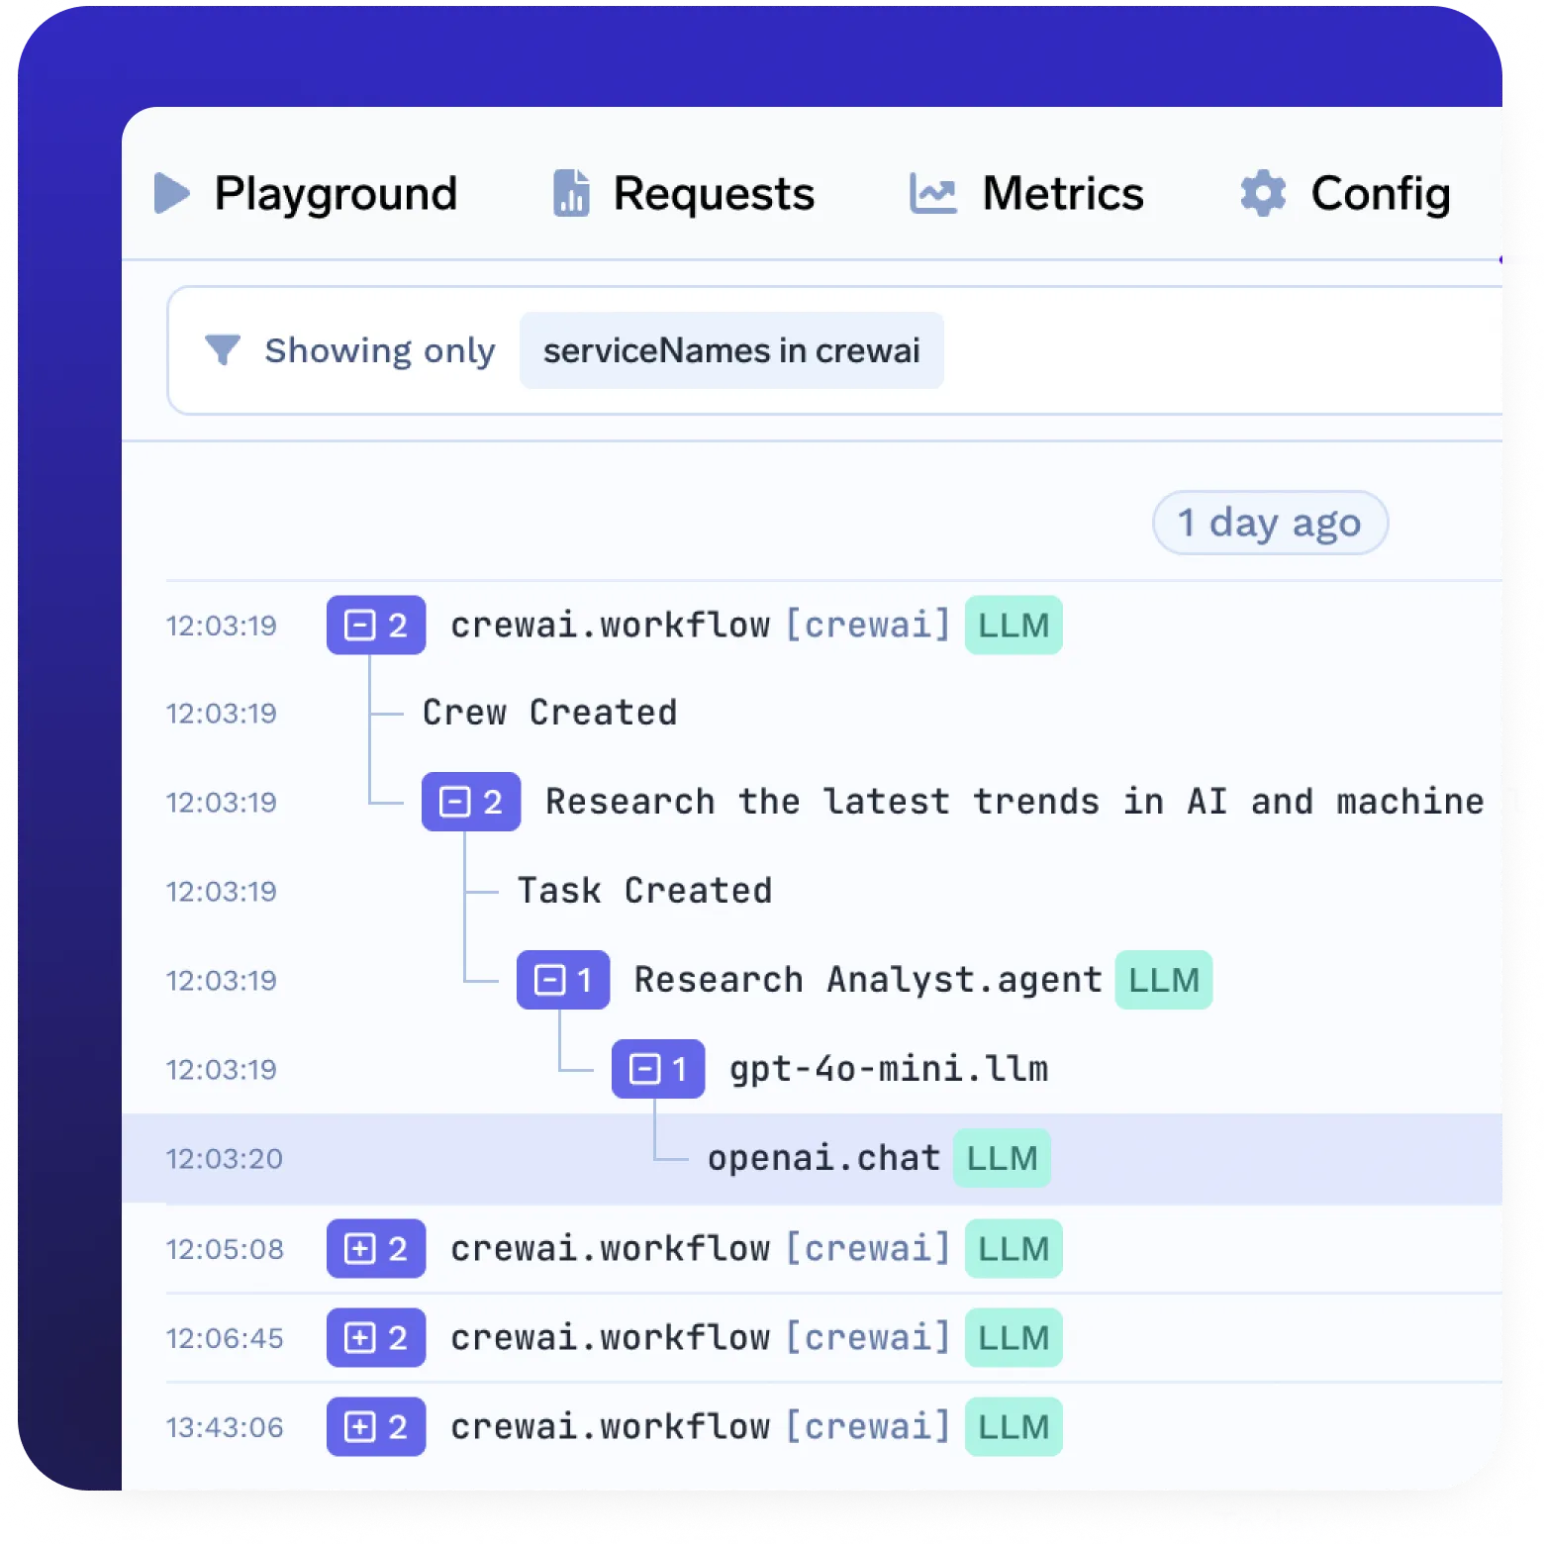1544x1544 pixels.
Task: Click crewai.workflow text at 12:06:45
Action: [610, 1337]
